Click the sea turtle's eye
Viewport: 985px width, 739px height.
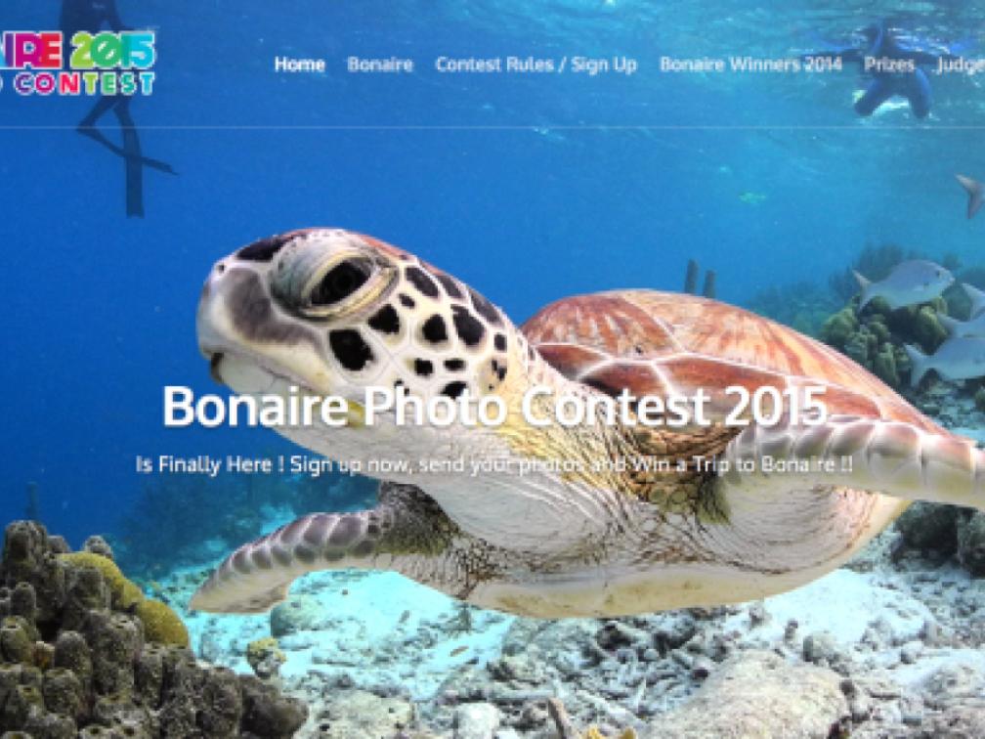tap(339, 282)
